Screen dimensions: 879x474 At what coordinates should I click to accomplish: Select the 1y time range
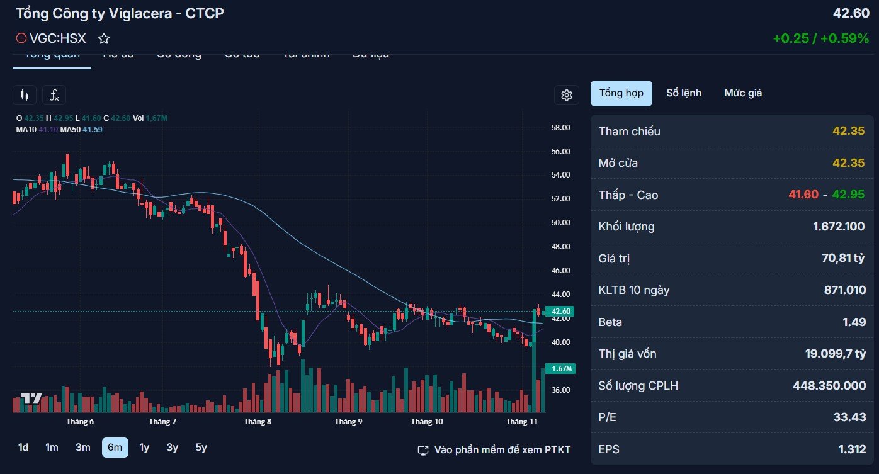point(144,448)
